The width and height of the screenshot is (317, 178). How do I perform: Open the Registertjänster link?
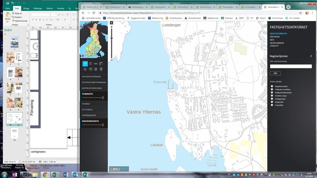(278, 34)
